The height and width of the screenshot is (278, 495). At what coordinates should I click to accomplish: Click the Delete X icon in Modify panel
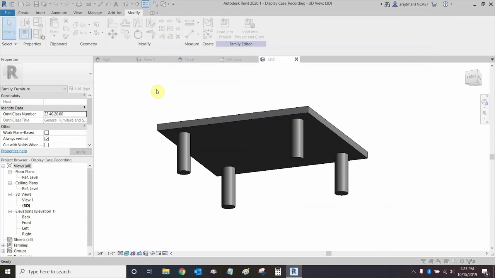(x=178, y=37)
